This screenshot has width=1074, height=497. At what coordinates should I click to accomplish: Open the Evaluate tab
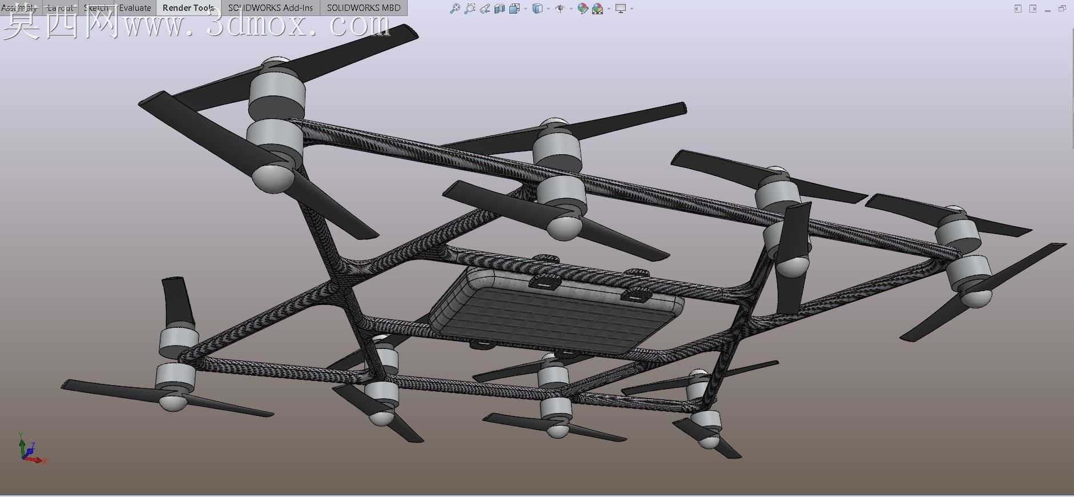click(135, 8)
